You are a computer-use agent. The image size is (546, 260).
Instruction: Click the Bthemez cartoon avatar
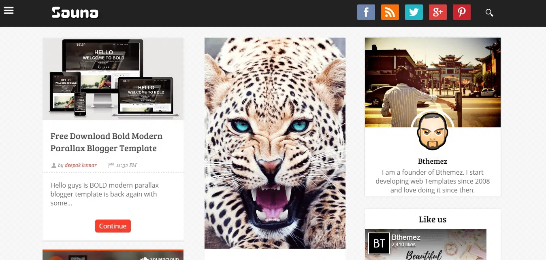(x=432, y=132)
